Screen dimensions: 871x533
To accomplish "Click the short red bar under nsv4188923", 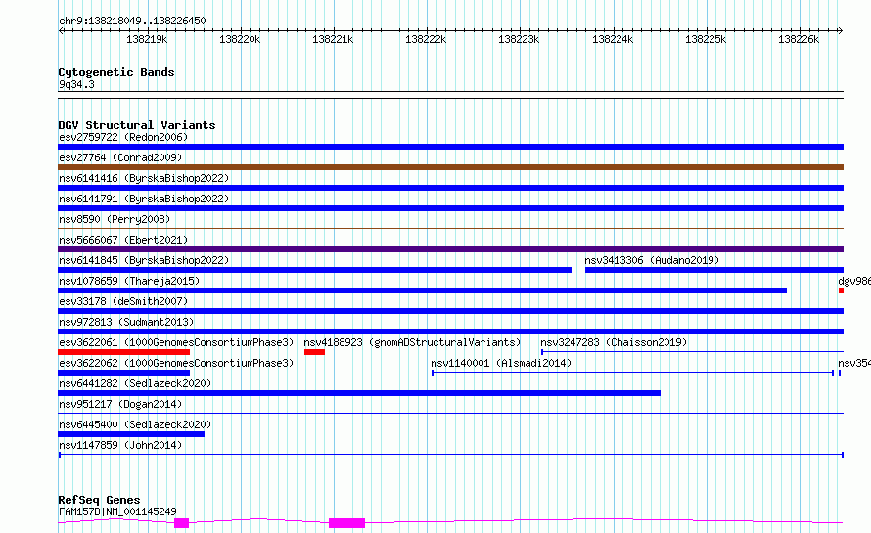I will point(314,352).
